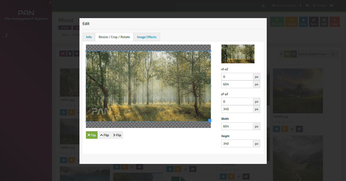The height and width of the screenshot is (181, 346).
Task: Click the gear icon under 00007.jpg
Action: pos(64,160)
